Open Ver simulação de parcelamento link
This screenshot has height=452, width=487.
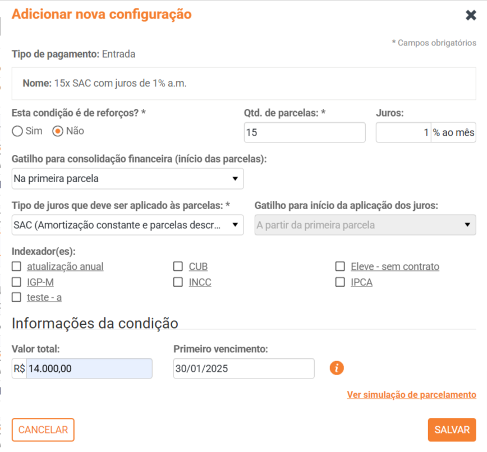[x=411, y=395]
